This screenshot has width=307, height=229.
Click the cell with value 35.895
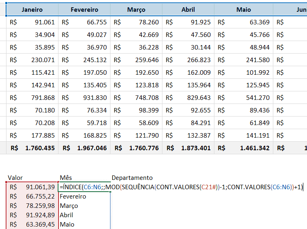coord(32,47)
